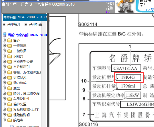Expand the 保险丝说明 tree node
Screen dimensions: 154x127
click(4, 115)
